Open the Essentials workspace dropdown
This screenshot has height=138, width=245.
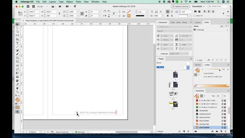[x=198, y=7]
